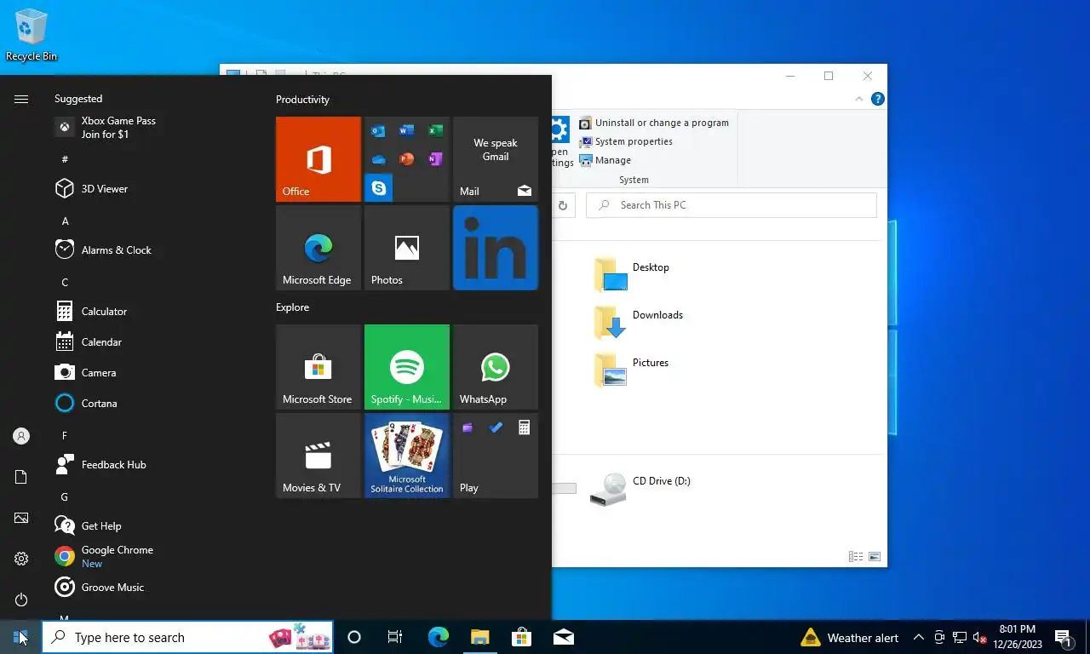Open the network tray icon
The height and width of the screenshot is (654, 1090).
959,637
